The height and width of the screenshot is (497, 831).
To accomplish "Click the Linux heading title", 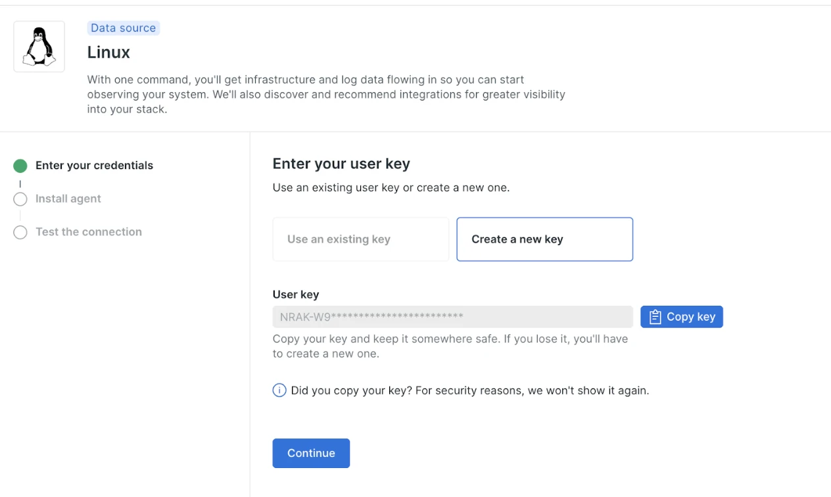I will [108, 52].
